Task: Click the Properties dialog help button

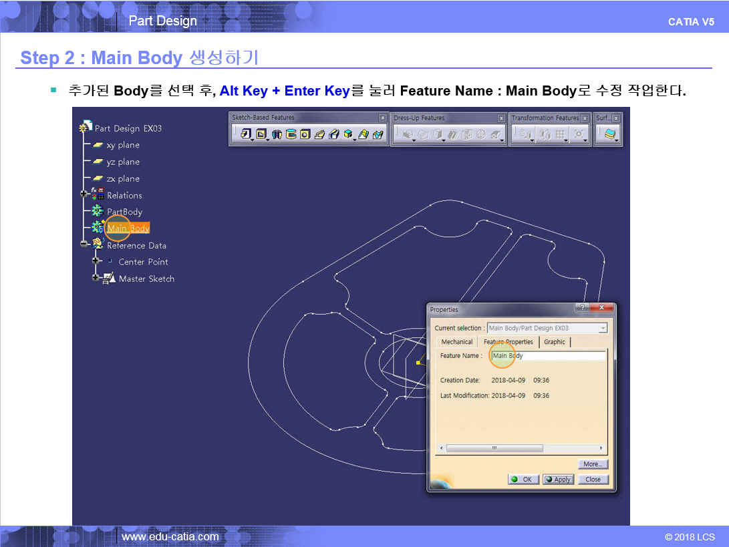Action: point(582,307)
